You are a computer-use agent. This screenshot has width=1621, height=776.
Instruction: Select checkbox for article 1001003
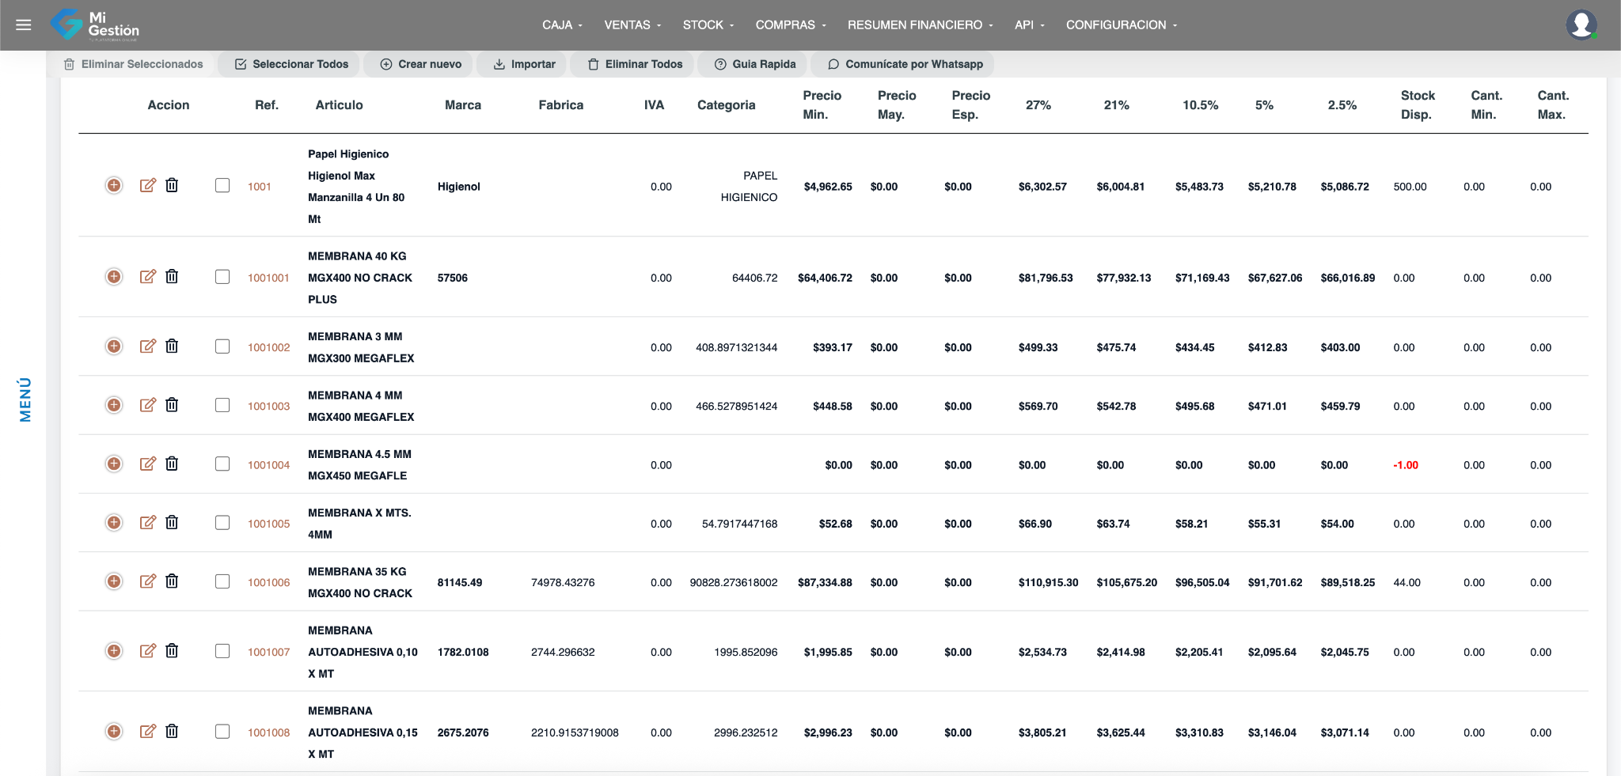222,405
